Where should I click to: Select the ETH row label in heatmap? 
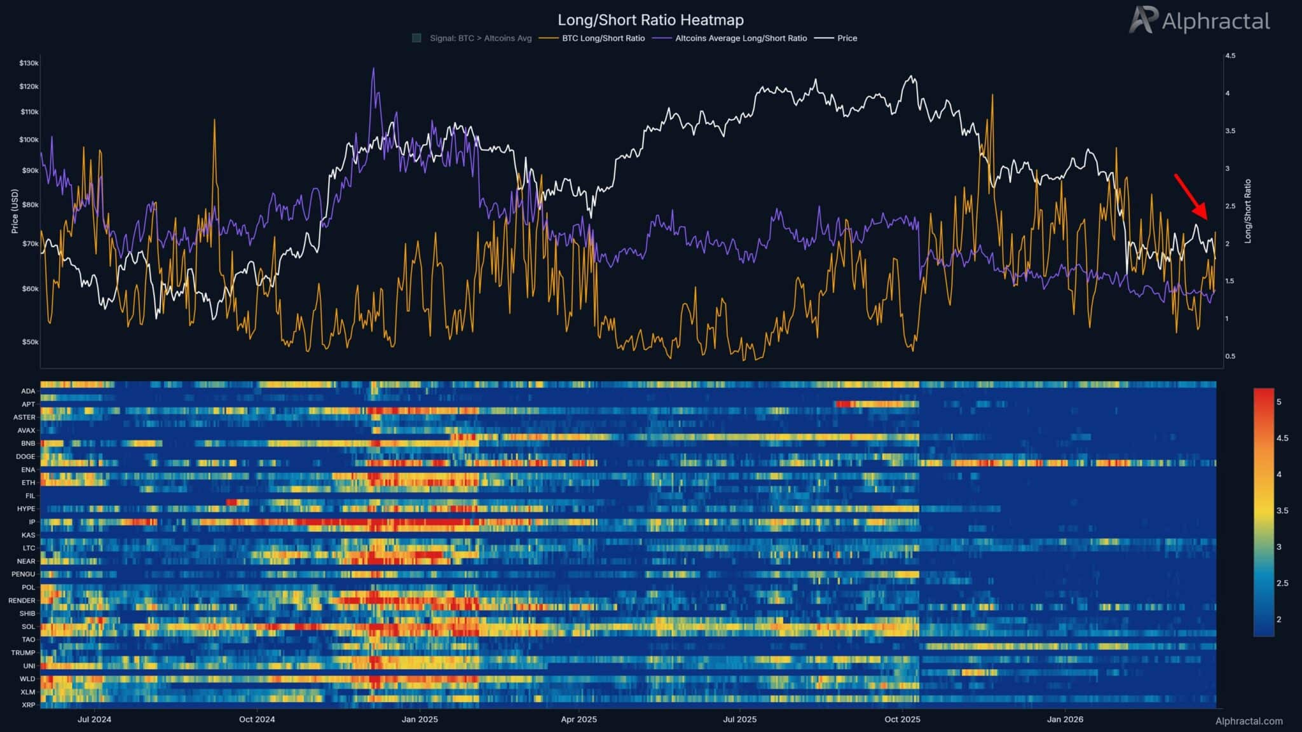tap(28, 483)
